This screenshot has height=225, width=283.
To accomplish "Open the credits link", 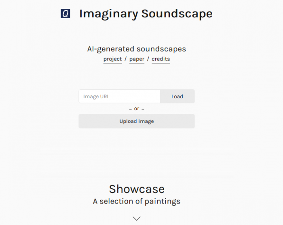I will tap(161, 59).
